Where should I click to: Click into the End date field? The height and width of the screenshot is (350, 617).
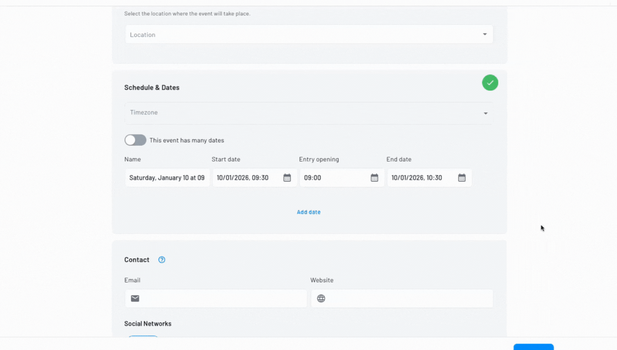(419, 178)
